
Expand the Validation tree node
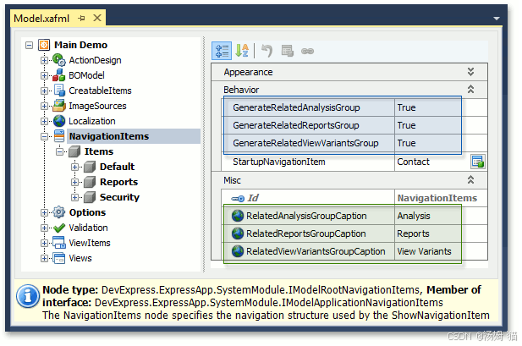[x=44, y=228]
